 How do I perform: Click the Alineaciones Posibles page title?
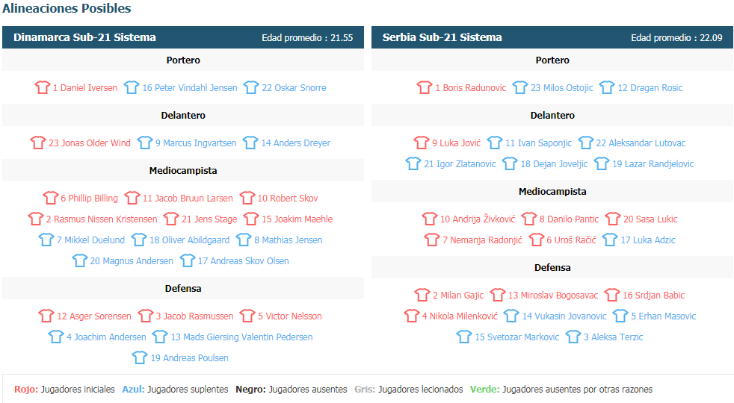coord(67,8)
